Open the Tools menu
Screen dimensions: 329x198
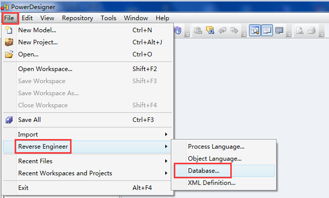[108, 18]
